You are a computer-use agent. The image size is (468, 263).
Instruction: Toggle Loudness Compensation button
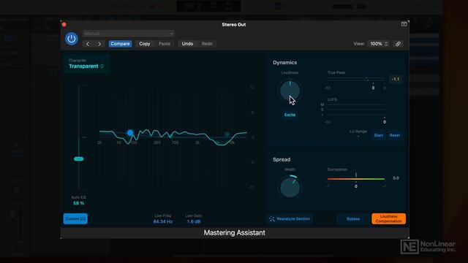pyautogui.click(x=388, y=219)
